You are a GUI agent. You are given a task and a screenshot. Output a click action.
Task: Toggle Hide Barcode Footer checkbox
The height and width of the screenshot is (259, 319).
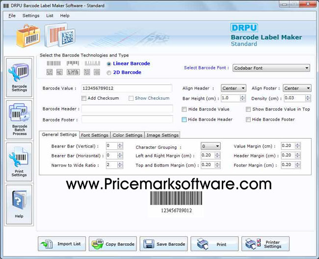point(248,119)
